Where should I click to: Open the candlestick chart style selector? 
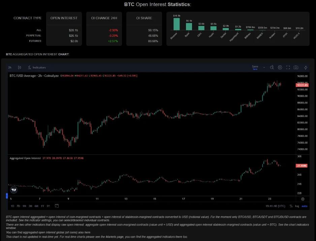tap(20, 67)
